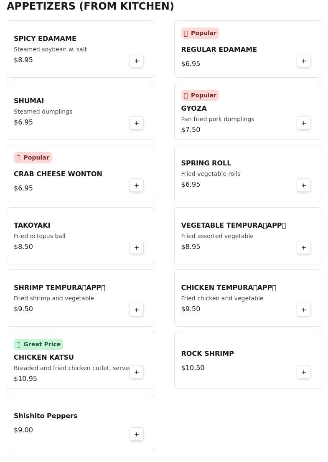Click plus icon for Chicken Tempura
This screenshot has height=462, width=328.
[304, 310]
